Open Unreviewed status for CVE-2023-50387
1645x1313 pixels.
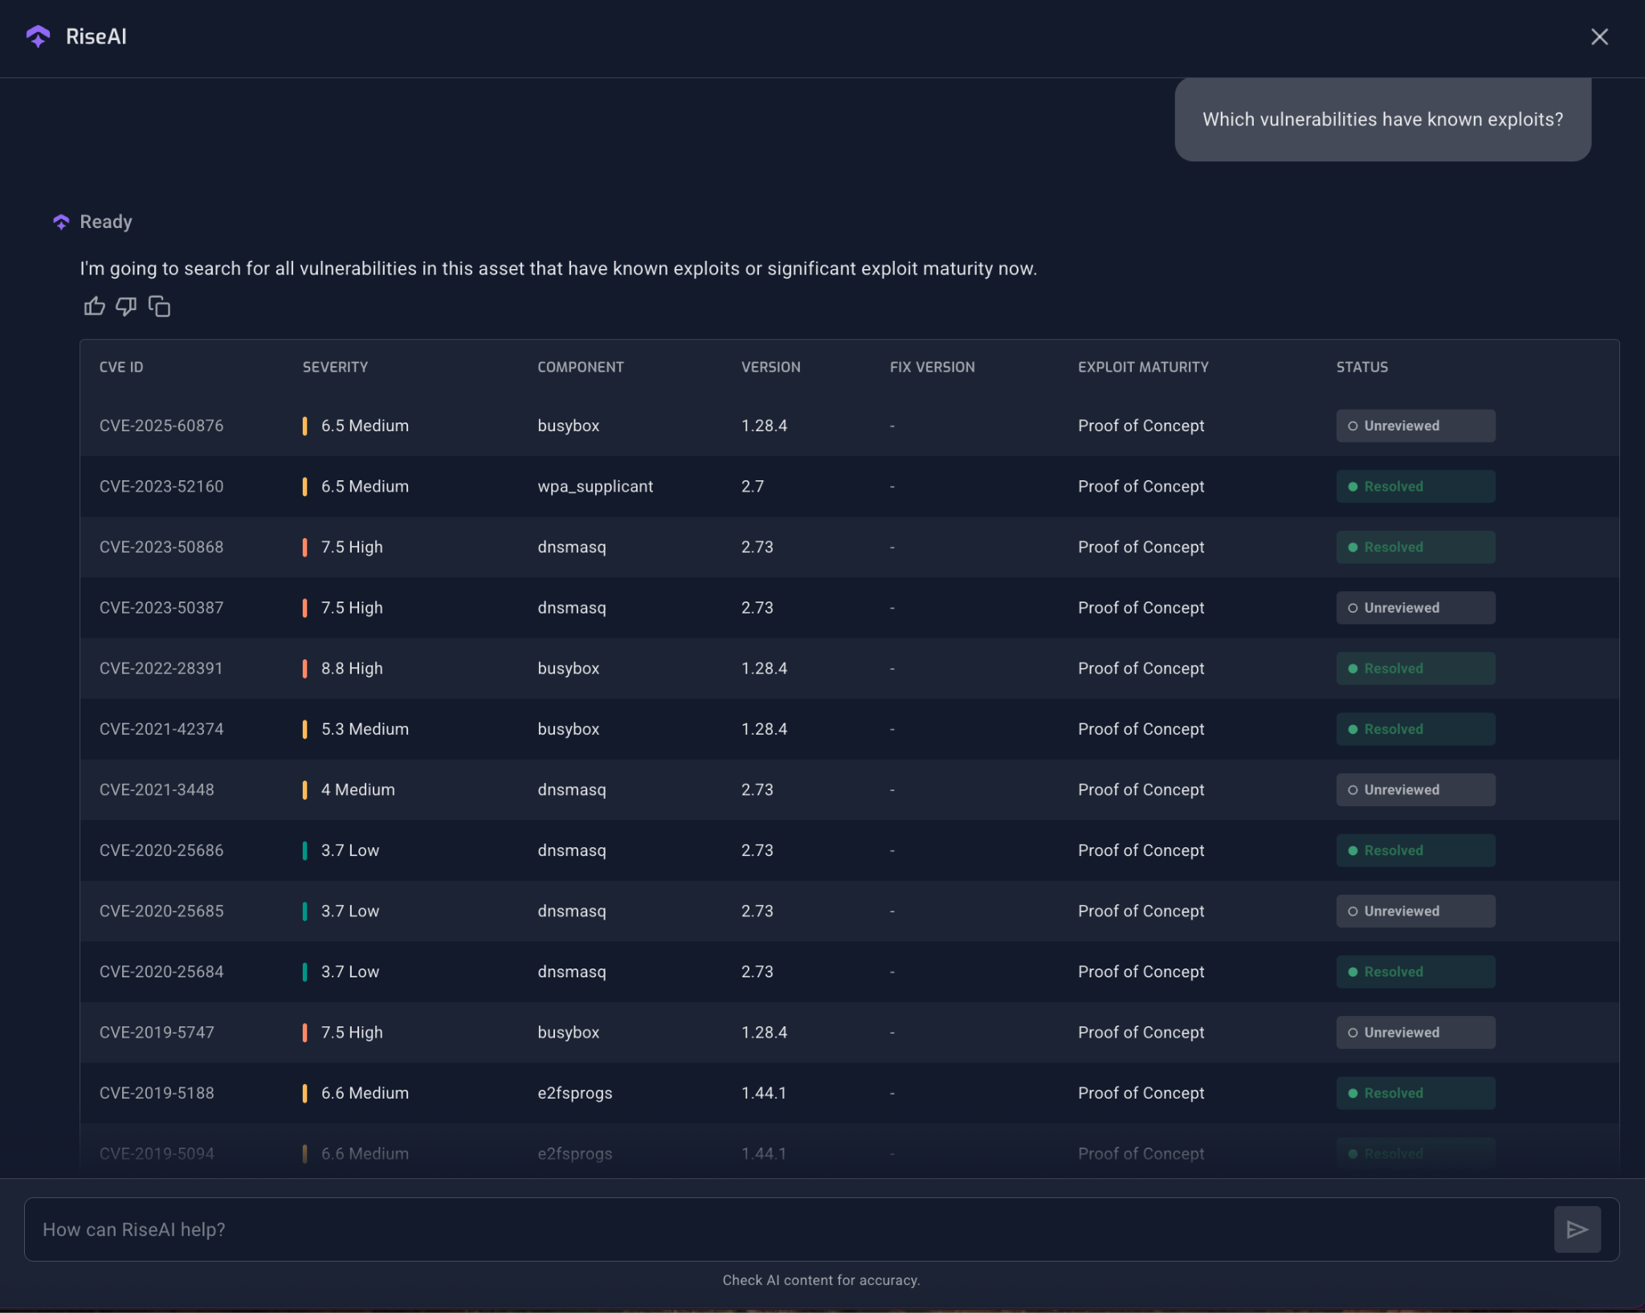(1414, 608)
